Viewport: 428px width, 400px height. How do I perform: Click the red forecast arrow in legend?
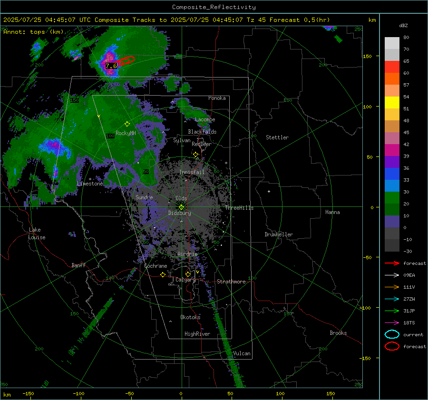(x=392, y=263)
